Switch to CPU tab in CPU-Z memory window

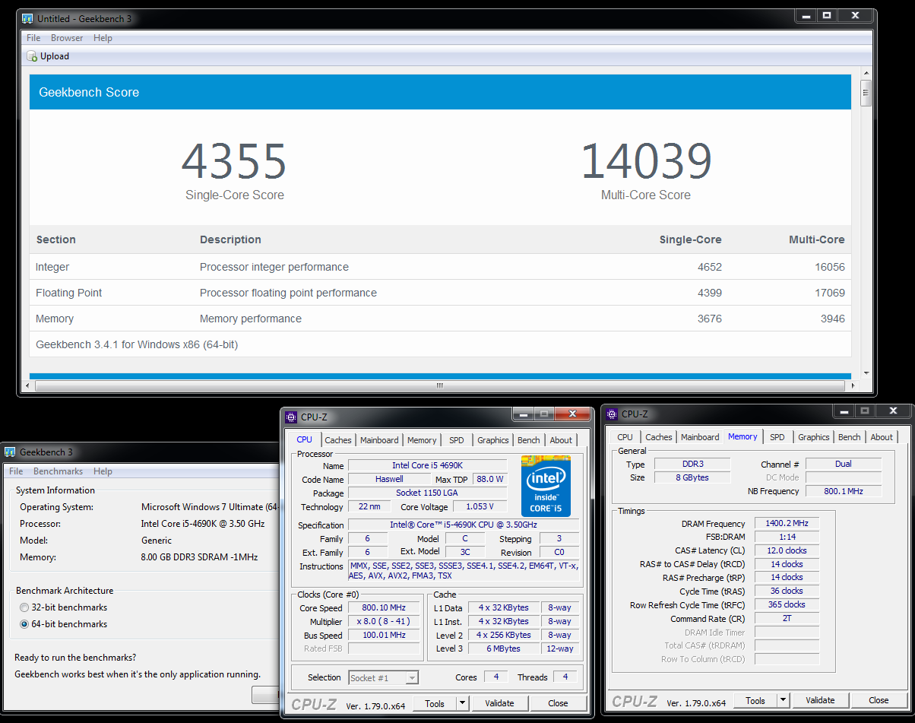coord(625,437)
